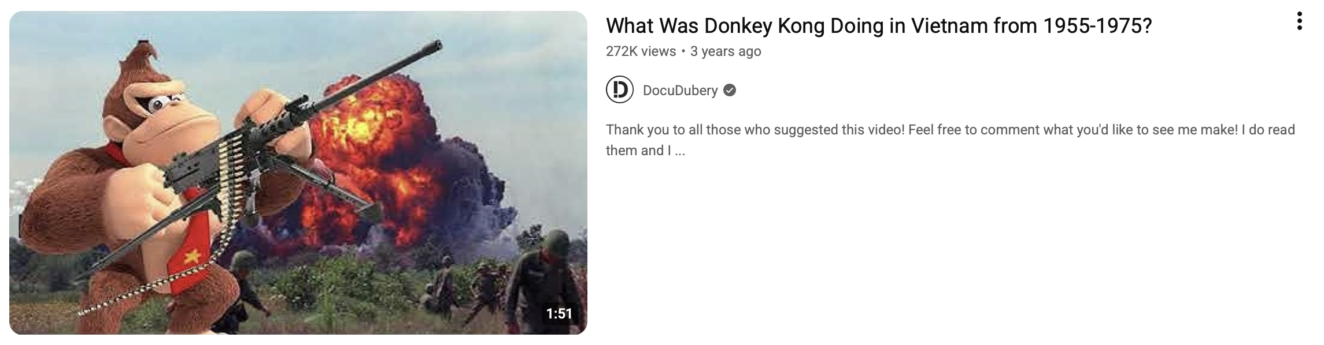Expand the truncated description at the ellipsis
Viewport: 1324px width, 345px height.
[679, 151]
